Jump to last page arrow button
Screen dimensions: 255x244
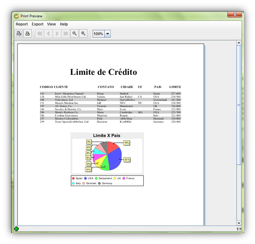point(66,34)
